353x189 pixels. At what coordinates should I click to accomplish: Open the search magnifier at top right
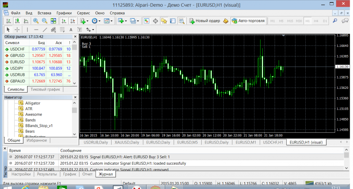[335, 21]
